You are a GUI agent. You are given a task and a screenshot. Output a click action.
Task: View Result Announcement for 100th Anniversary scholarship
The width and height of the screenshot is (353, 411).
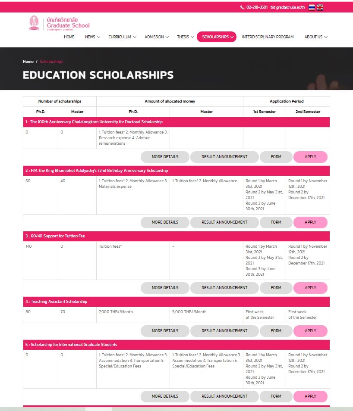click(224, 157)
